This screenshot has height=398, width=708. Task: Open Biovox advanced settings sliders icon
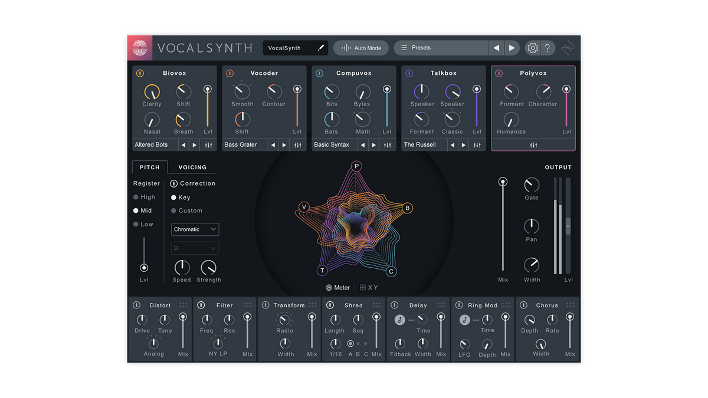point(208,145)
